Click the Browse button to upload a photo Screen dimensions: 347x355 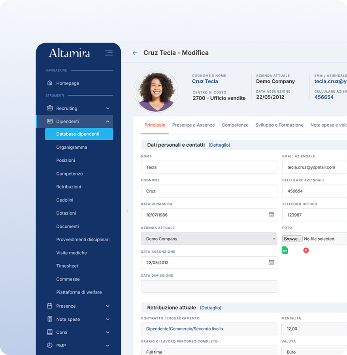(292, 239)
